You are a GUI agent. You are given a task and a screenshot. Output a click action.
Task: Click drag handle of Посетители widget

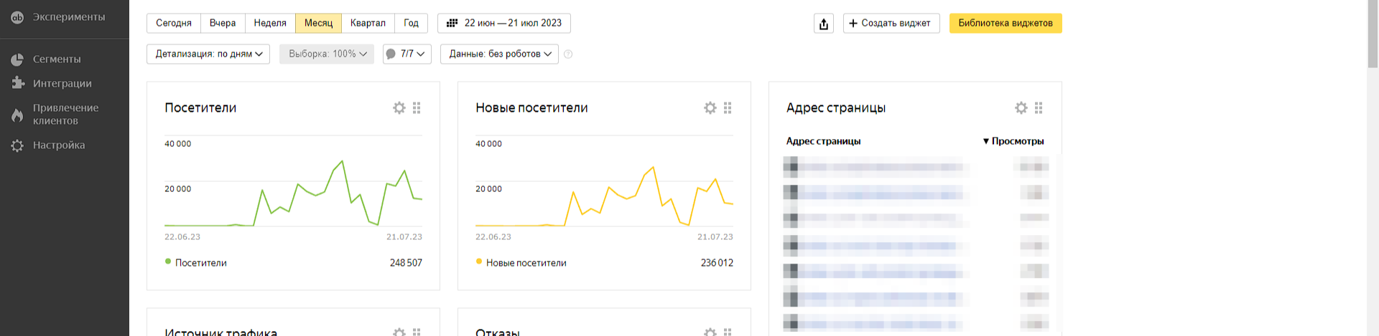click(417, 108)
